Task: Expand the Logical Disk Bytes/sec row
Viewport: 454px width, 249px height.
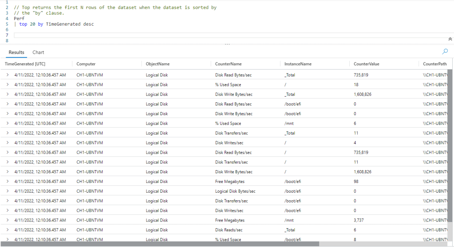Action: click(x=8, y=191)
